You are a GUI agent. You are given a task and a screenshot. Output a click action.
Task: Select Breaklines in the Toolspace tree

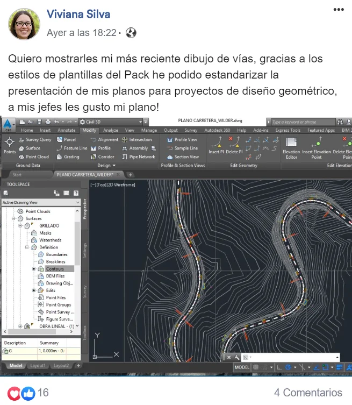(x=56, y=261)
